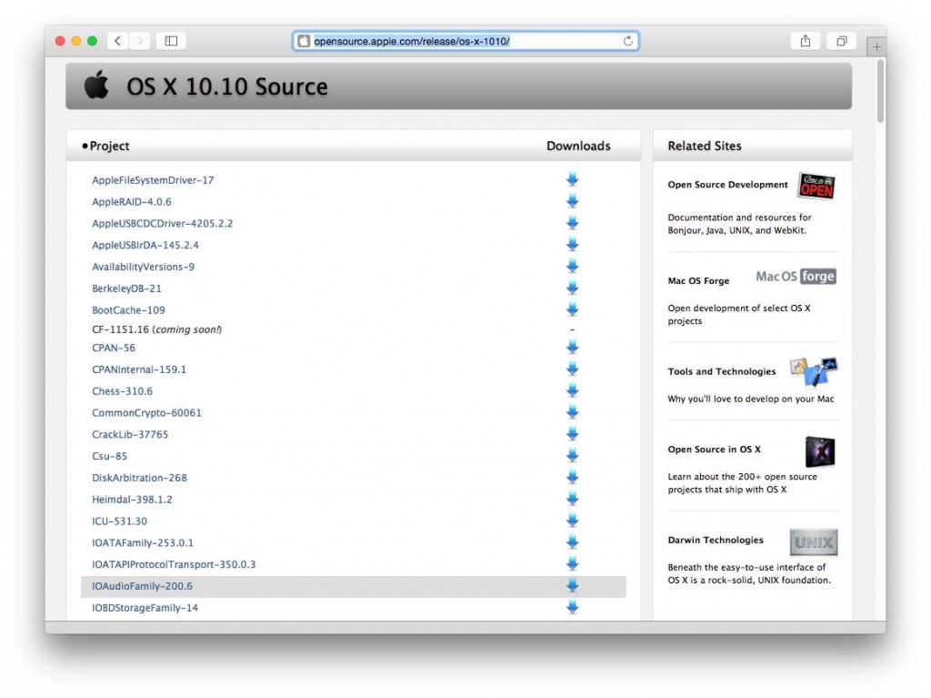
Task: Open the AppleRAID-4.0.6 project link
Action: [x=131, y=201]
